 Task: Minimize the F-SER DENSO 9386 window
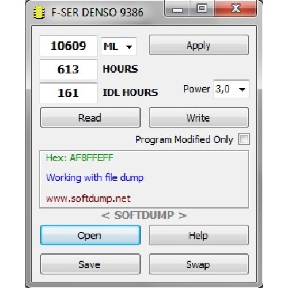(177, 9)
